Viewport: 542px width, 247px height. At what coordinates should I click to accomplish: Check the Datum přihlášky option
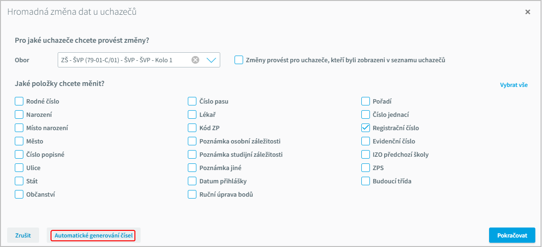(x=192, y=181)
